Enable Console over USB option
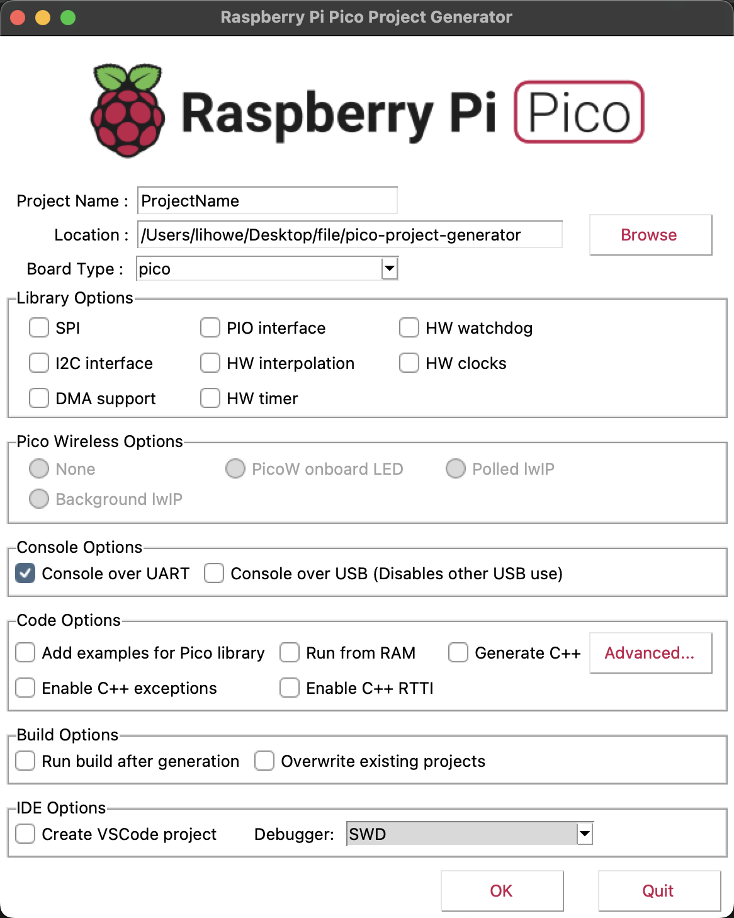Image resolution: width=734 pixels, height=918 pixels. coord(214,574)
